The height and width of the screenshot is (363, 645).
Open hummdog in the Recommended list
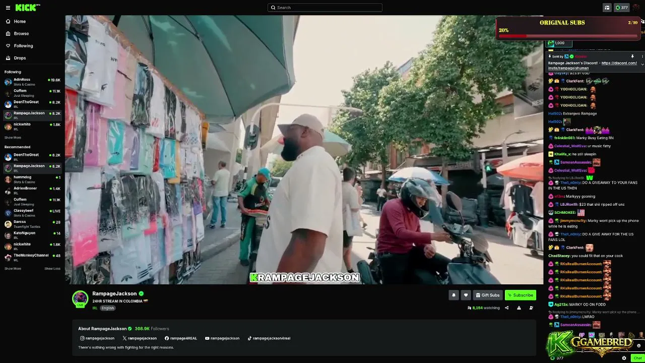coord(32,179)
